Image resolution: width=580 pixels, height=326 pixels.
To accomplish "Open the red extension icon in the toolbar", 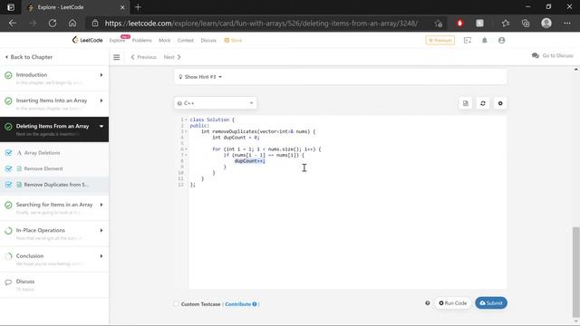I will [x=459, y=24].
